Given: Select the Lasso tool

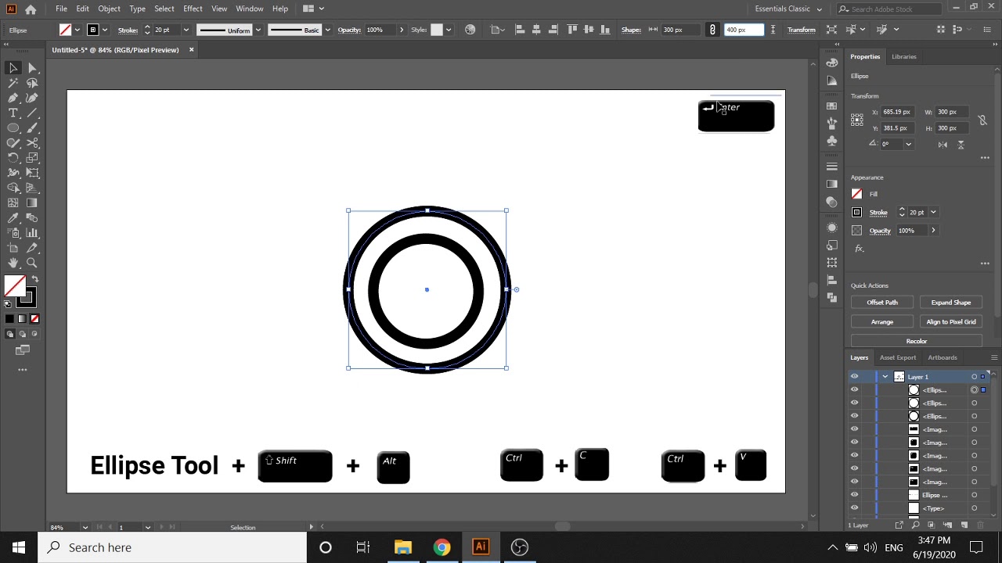Looking at the screenshot, I should tap(32, 83).
